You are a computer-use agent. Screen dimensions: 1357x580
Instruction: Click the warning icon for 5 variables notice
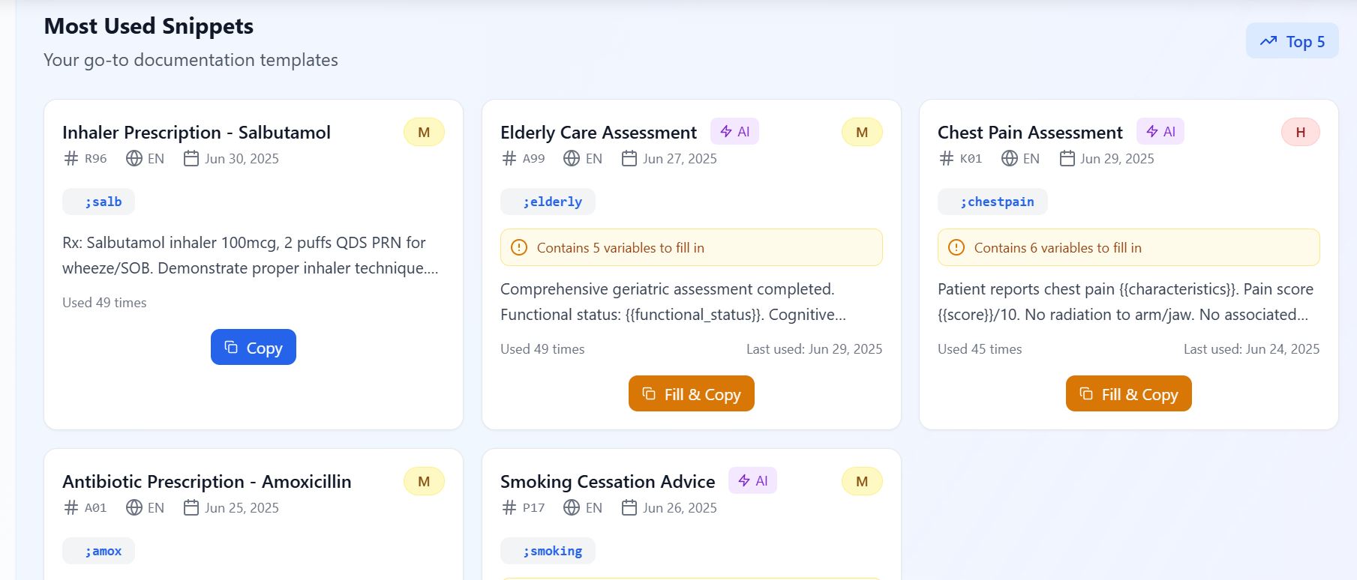coord(519,247)
